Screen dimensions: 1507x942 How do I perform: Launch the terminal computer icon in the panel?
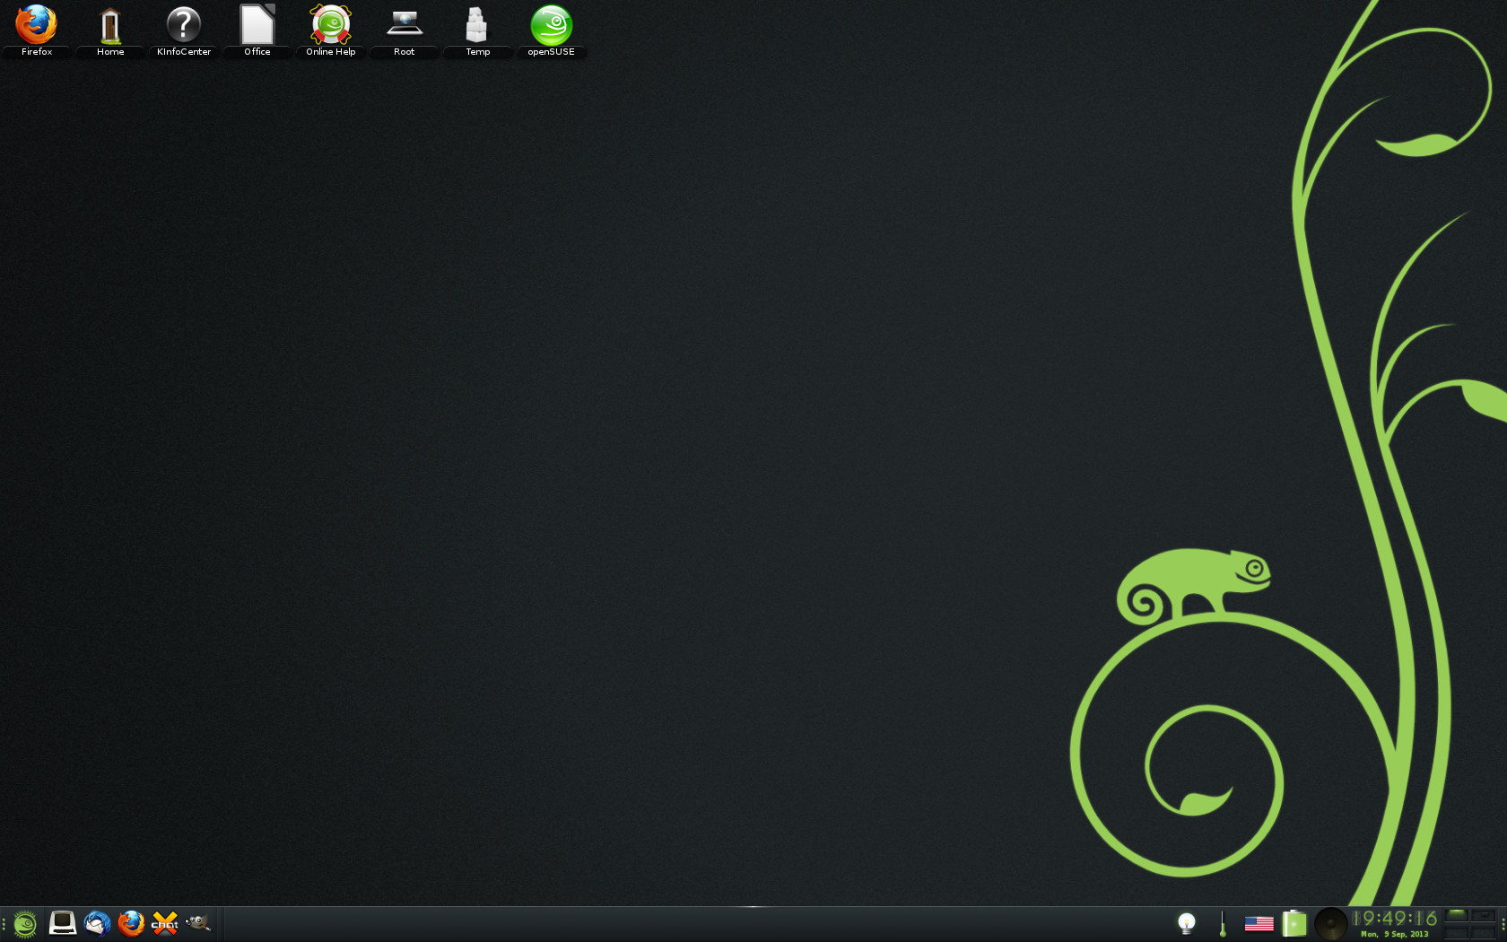point(62,923)
